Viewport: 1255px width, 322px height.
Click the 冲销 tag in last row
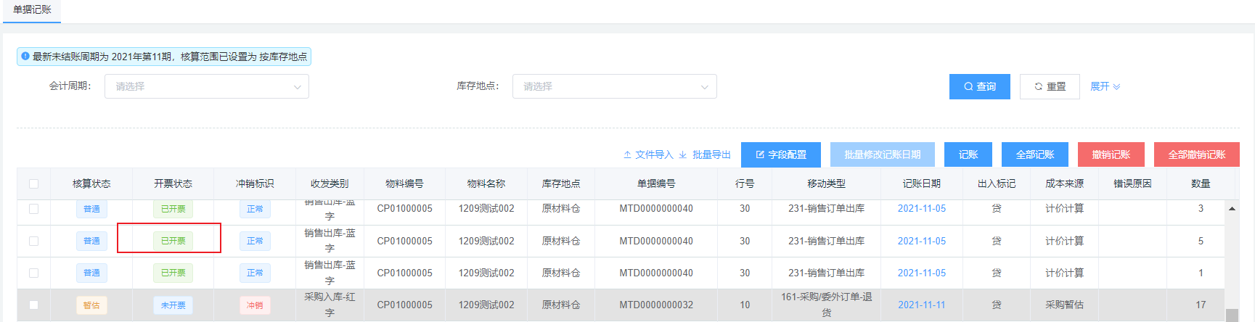pos(255,305)
